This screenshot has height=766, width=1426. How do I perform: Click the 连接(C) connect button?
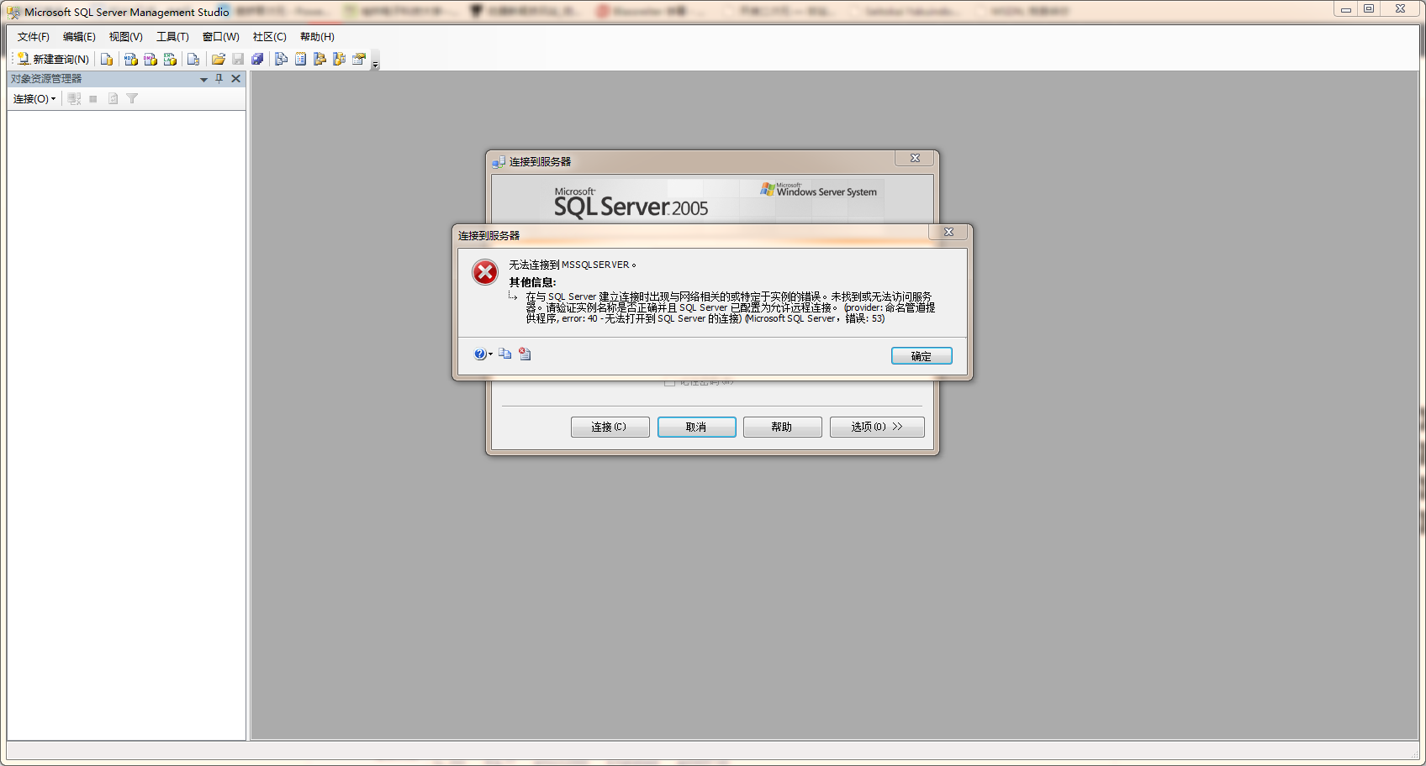point(610,427)
